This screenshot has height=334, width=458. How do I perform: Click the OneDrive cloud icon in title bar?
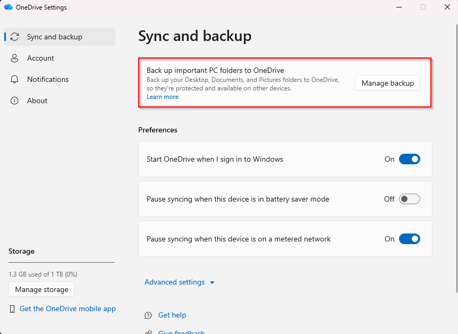tap(9, 7)
